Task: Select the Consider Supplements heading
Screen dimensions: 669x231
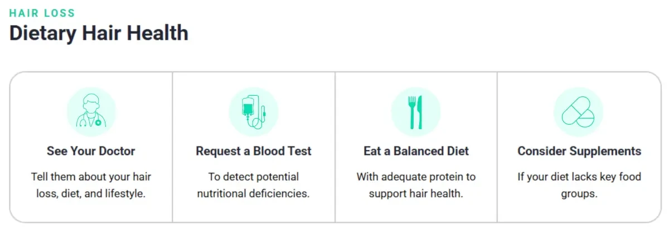Action: 579,151
